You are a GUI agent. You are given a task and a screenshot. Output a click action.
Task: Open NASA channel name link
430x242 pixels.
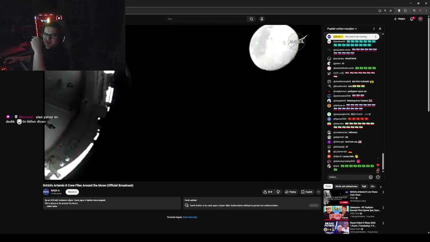coord(54,191)
